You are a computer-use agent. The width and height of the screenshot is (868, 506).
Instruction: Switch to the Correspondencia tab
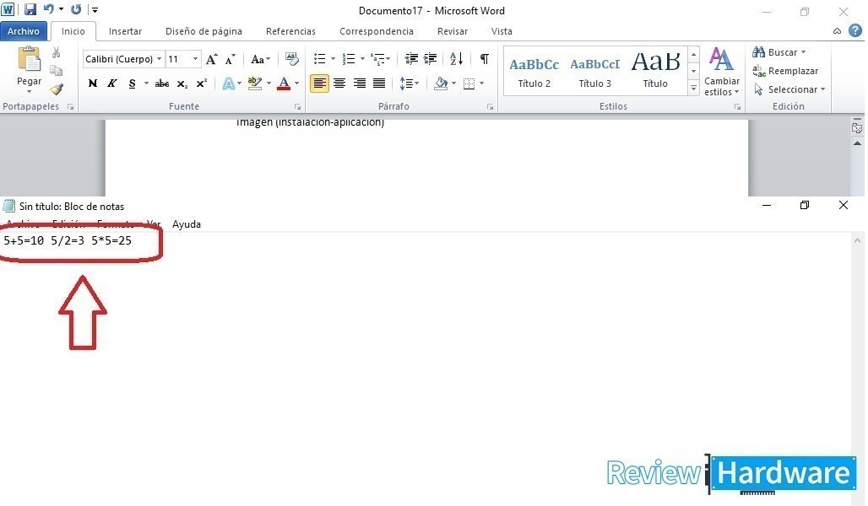pyautogui.click(x=377, y=31)
